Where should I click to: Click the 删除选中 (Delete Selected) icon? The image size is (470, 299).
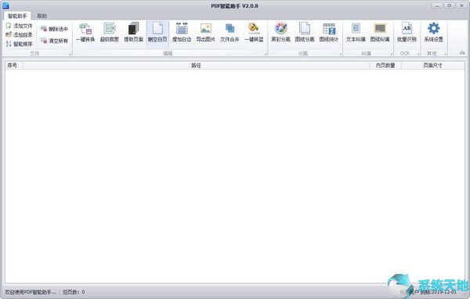pyautogui.click(x=44, y=29)
